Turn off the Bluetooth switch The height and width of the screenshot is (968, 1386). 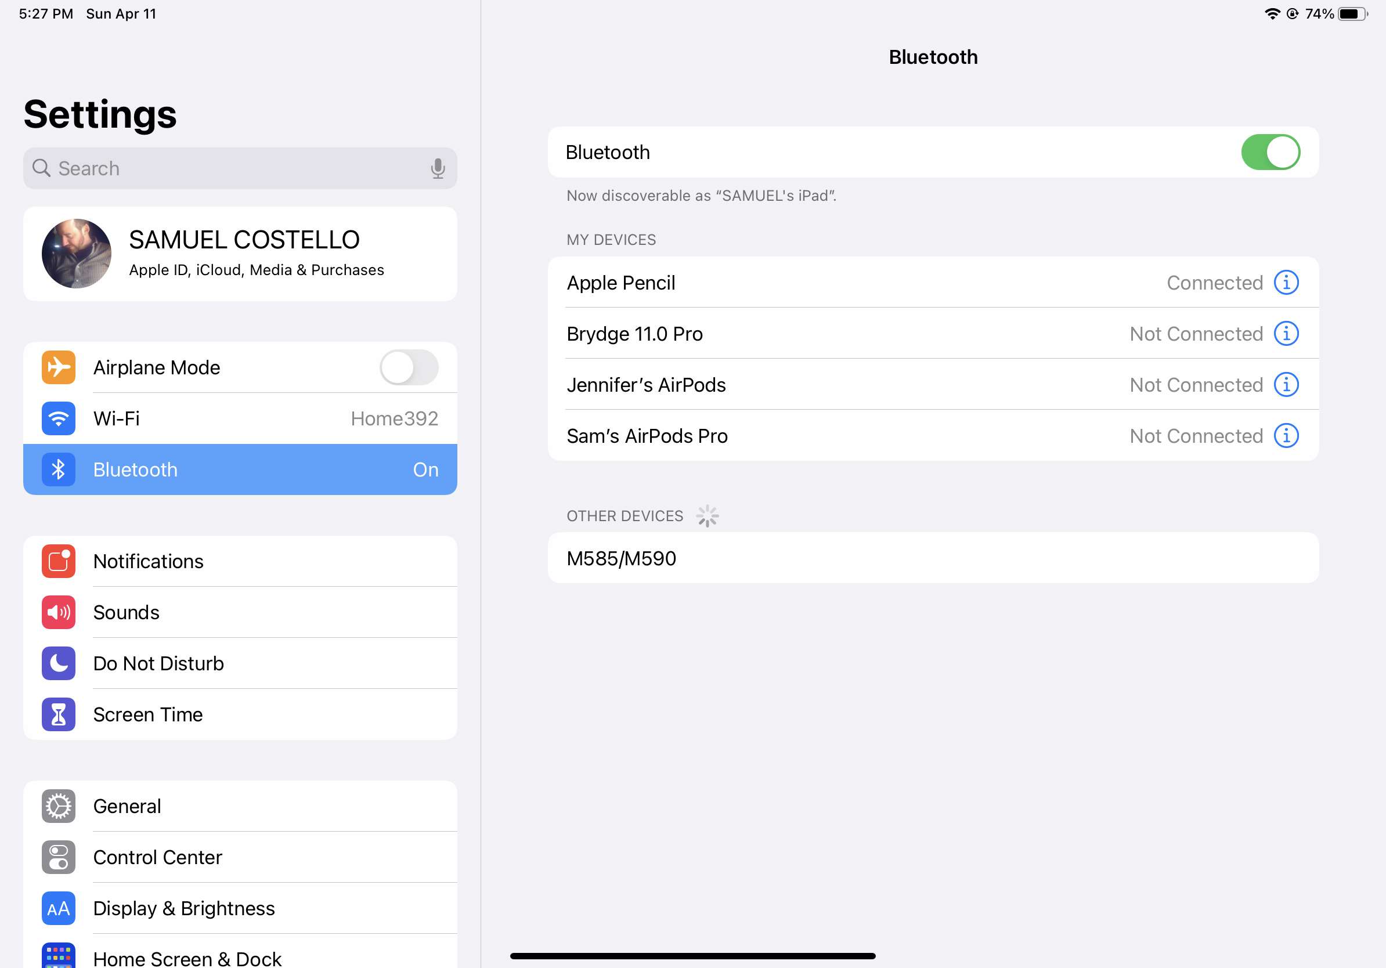click(1270, 152)
